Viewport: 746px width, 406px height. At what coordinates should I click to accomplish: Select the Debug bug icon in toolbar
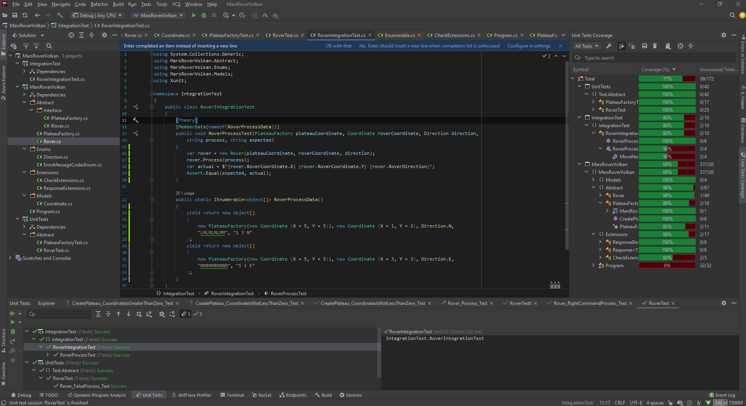204,15
